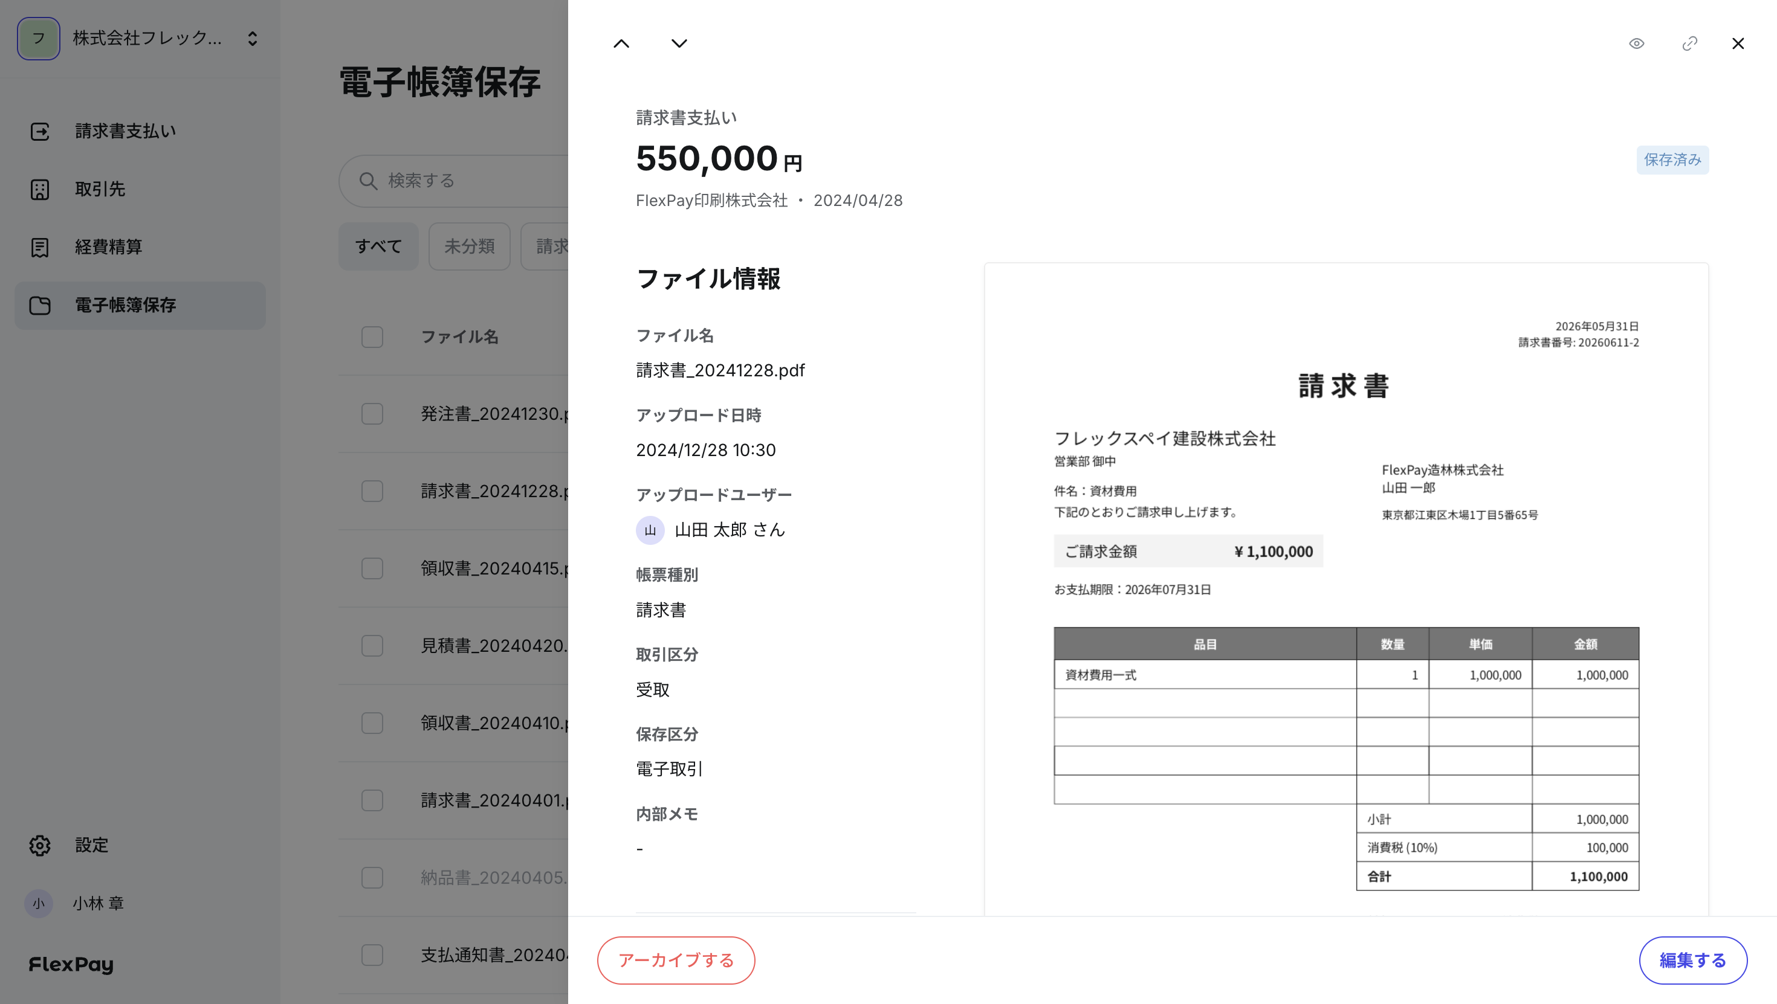Image resolution: width=1777 pixels, height=1004 pixels.
Task: Click FlexPay印刷株式会社 vendor name
Action: [x=712, y=201]
